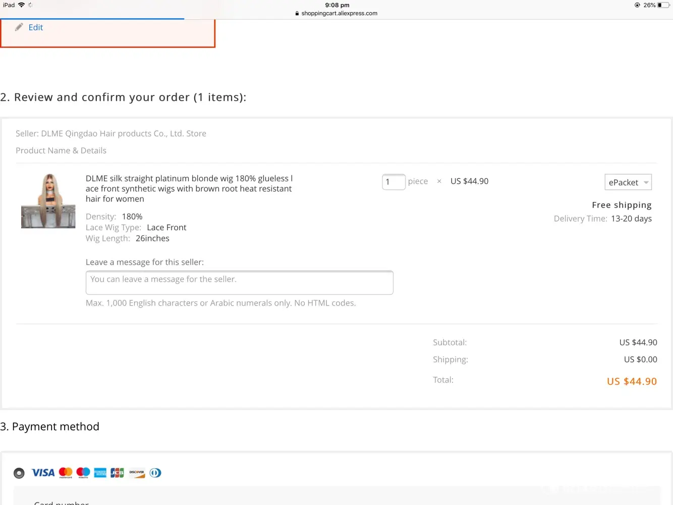
Task: Tap the padlock icon beside the URL
Action: (x=297, y=14)
